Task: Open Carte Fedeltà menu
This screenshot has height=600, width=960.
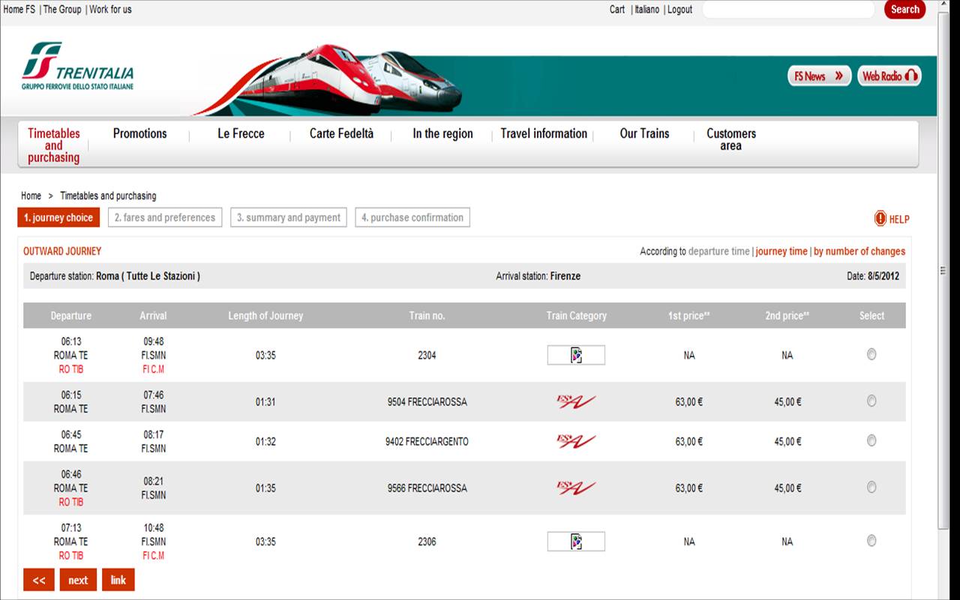Action: coord(341,133)
